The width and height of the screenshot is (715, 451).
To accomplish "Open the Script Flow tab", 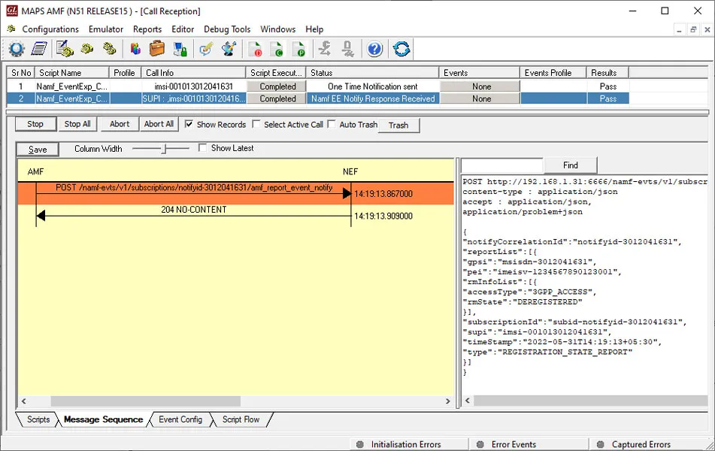I will coord(241,419).
